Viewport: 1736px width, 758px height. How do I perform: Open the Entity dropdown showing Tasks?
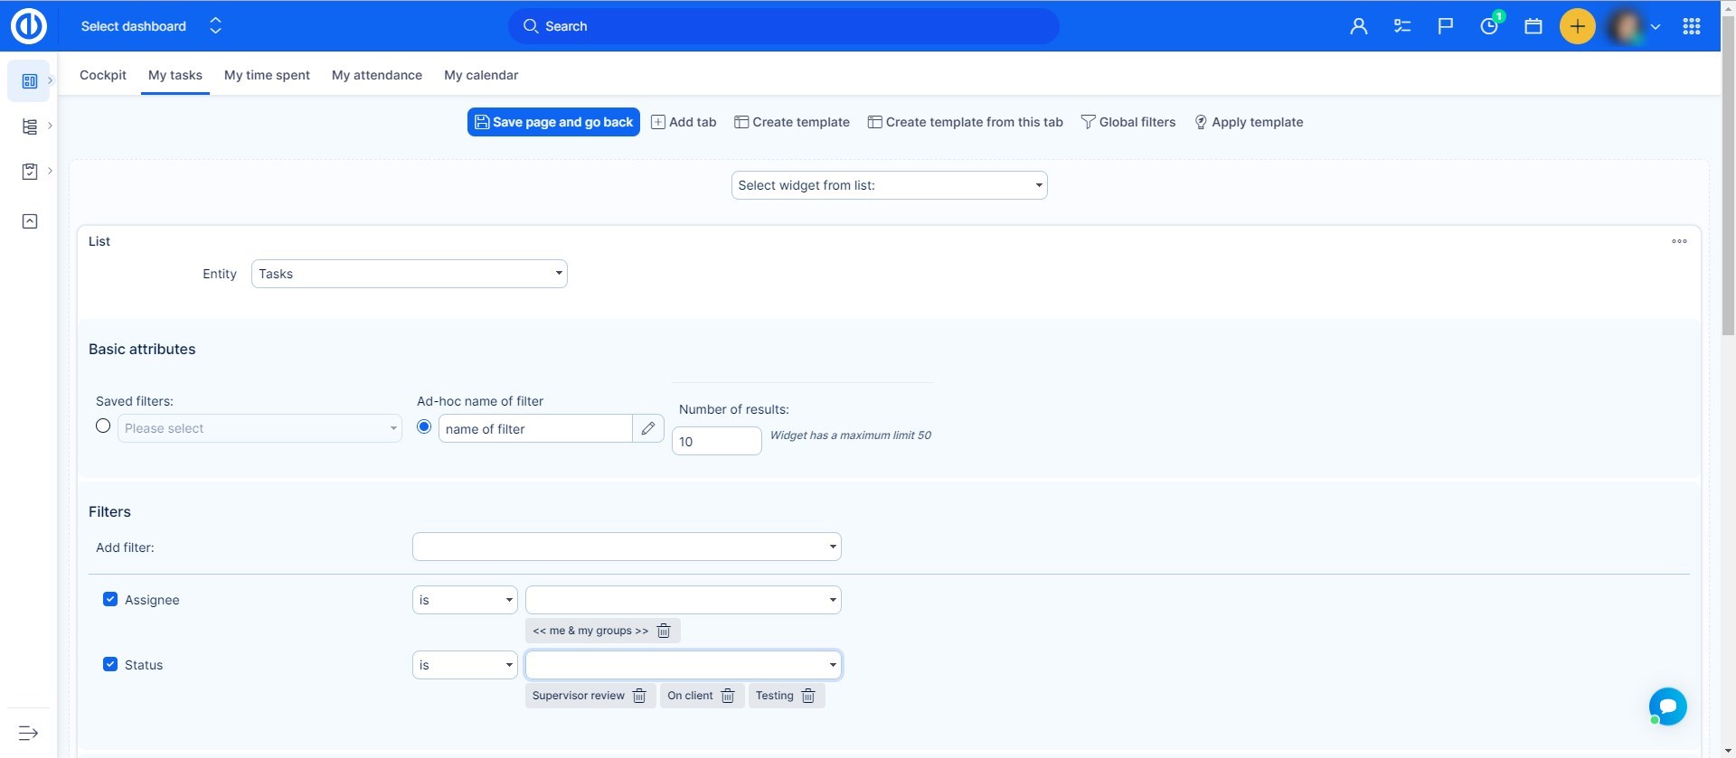coord(409,274)
